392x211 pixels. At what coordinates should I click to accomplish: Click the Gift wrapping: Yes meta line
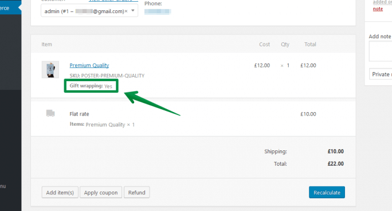(91, 86)
